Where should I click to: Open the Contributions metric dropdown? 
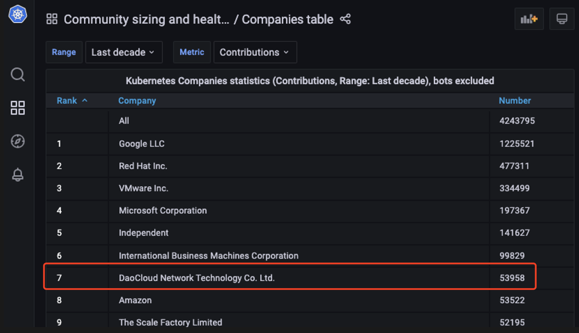pyautogui.click(x=255, y=52)
